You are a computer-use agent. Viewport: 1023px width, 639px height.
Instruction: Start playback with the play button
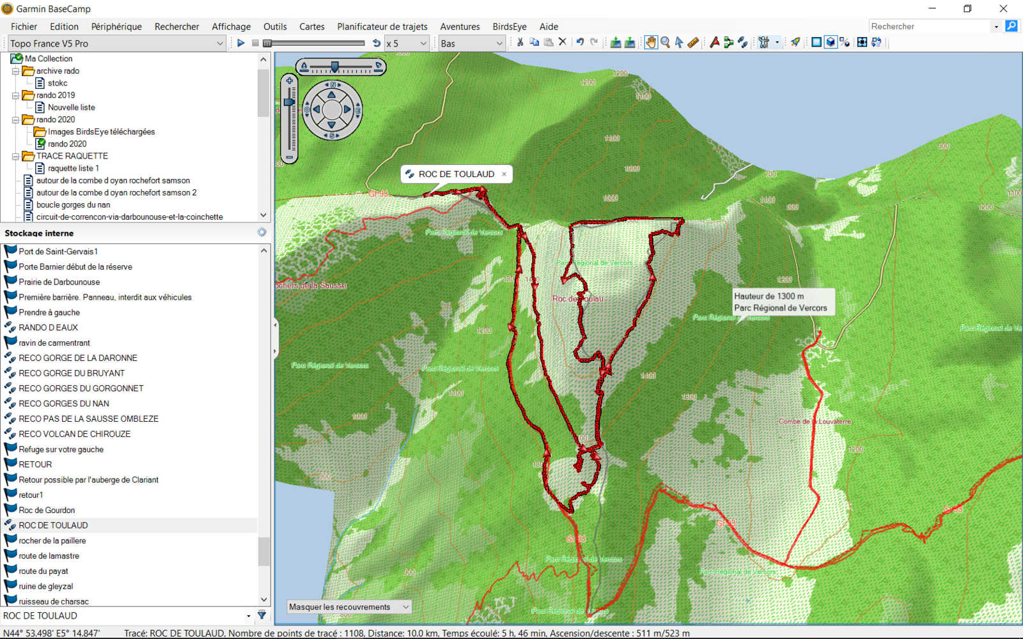[241, 43]
